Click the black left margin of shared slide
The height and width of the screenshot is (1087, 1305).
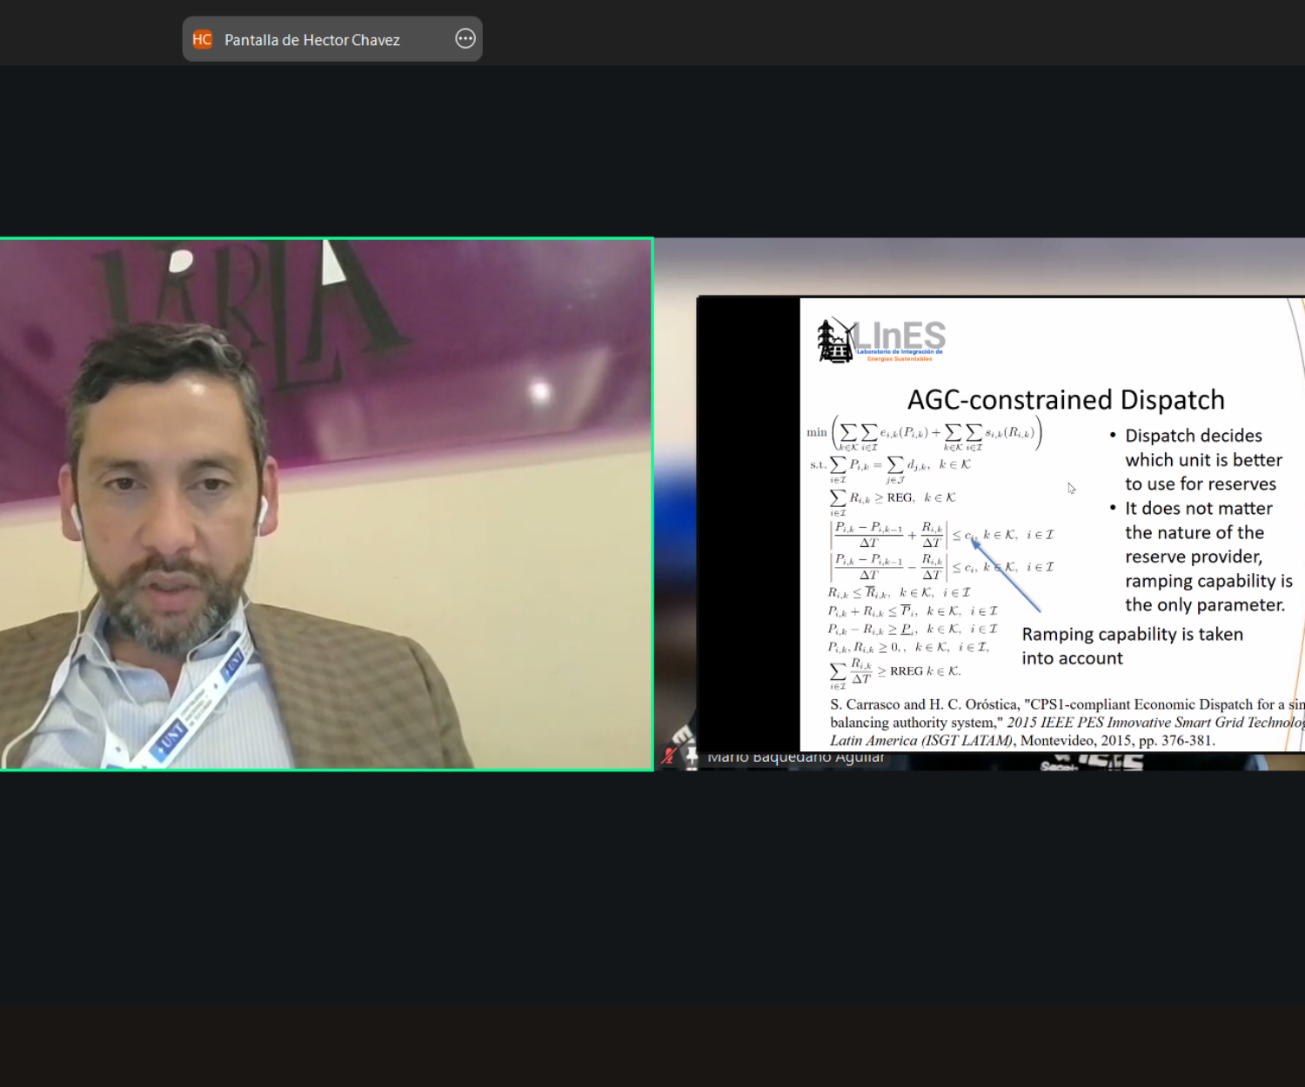coord(748,522)
